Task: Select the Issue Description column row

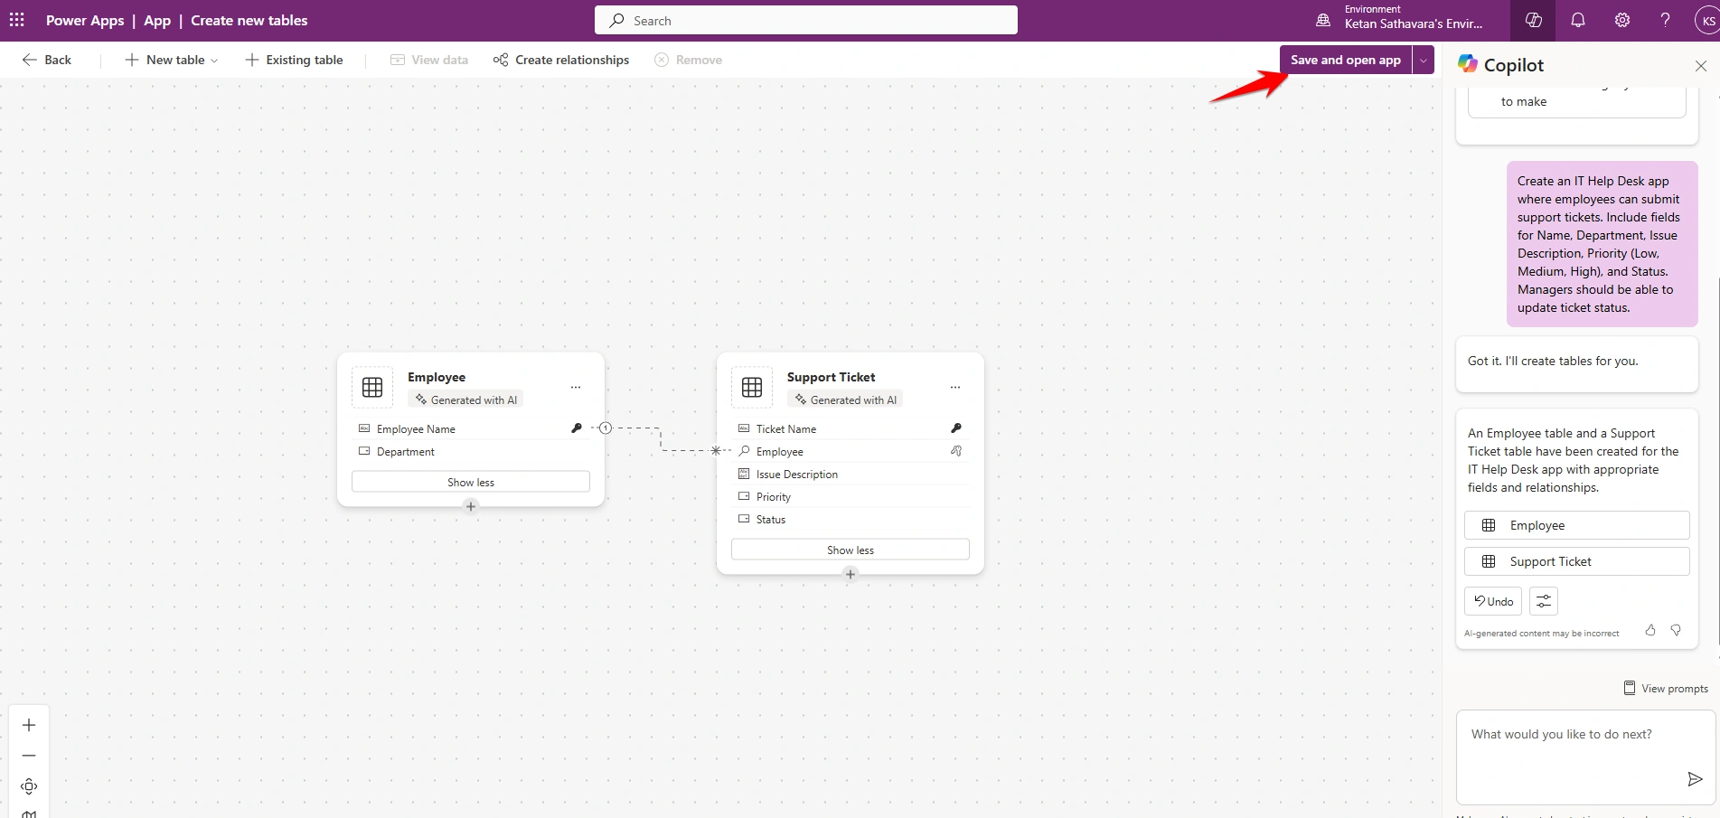Action: tap(851, 474)
